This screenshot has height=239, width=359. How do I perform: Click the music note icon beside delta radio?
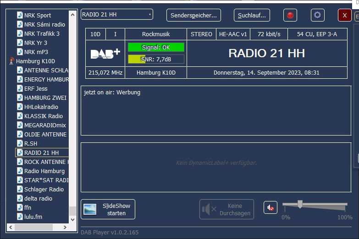(x=20, y=198)
